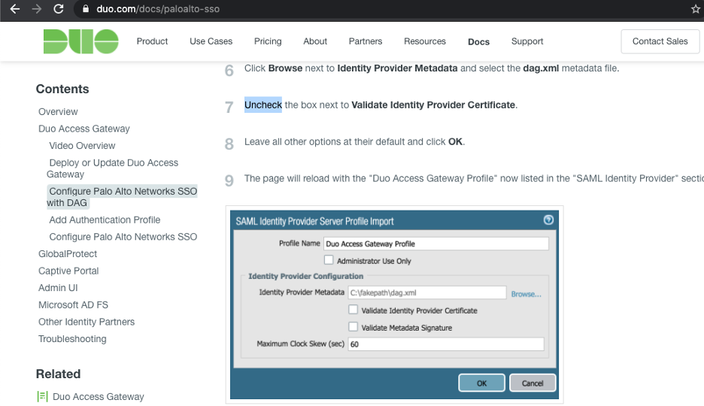This screenshot has height=406, width=704.
Task: Open the Support navigation item
Action: coord(527,41)
